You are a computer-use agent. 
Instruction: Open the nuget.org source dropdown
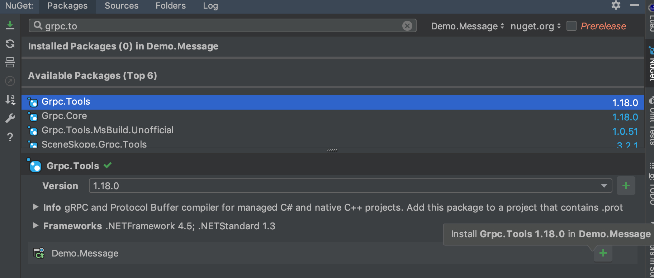535,26
